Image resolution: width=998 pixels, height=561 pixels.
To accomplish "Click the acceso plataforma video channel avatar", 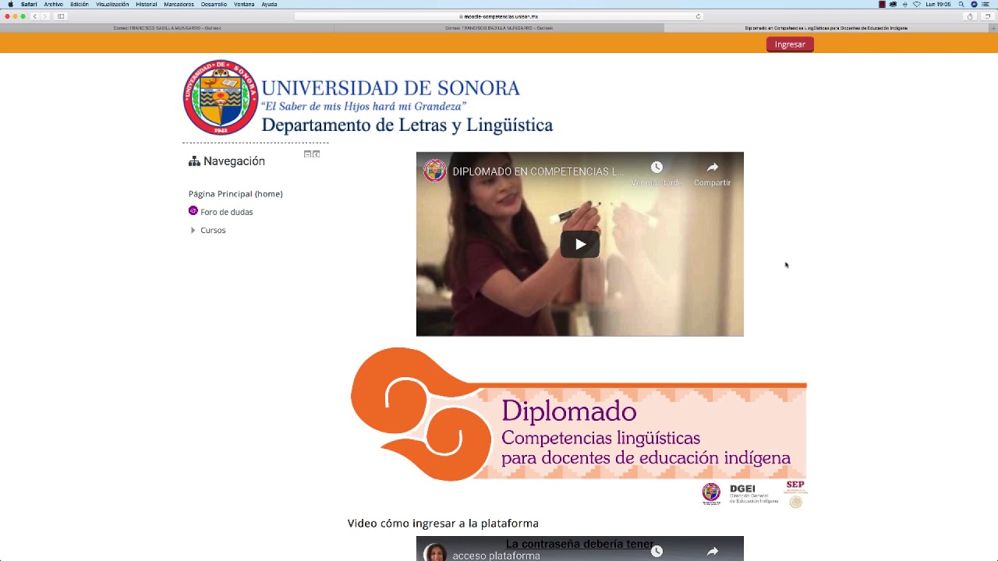I will [x=435, y=552].
